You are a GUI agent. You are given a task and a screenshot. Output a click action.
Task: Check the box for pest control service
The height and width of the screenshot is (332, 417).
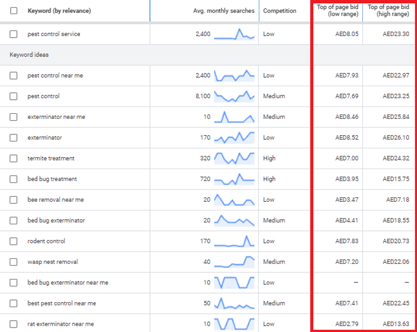(14, 34)
